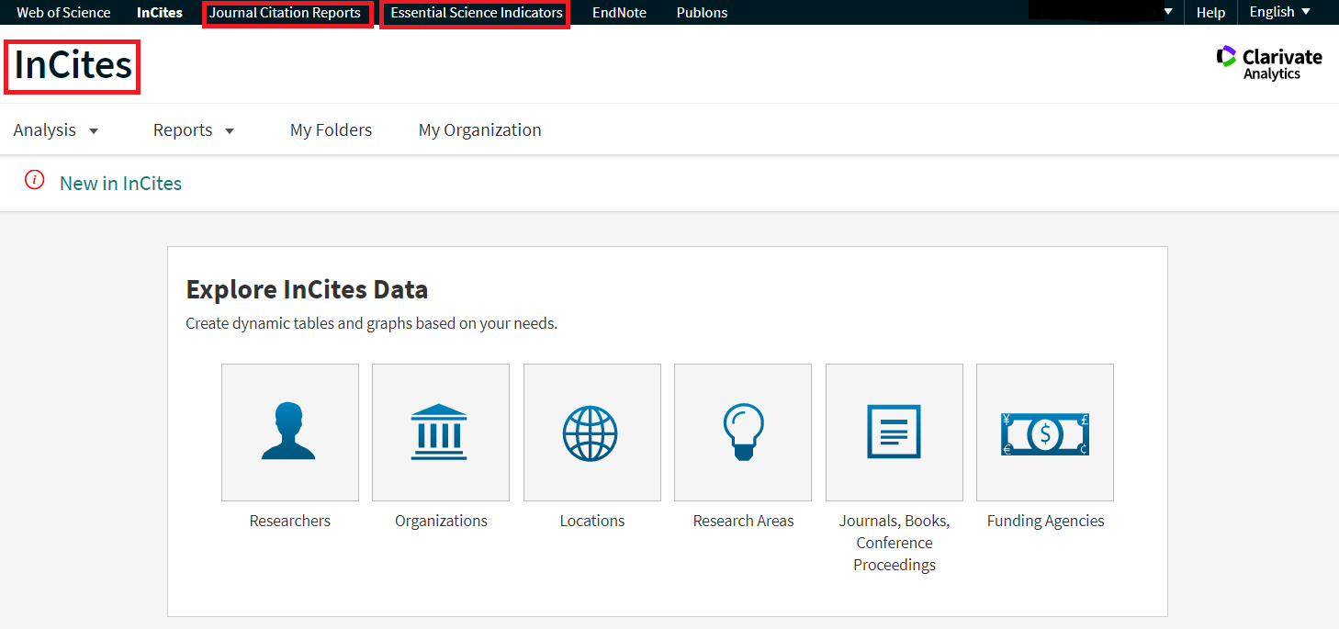Expand the Reports dropdown menu
The width and height of the screenshot is (1339, 629).
click(194, 130)
